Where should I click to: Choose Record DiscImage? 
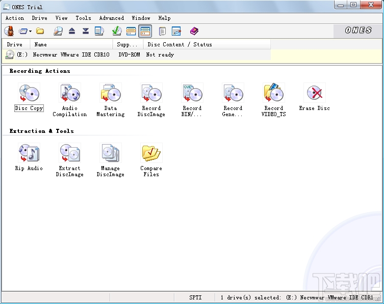[x=151, y=100]
